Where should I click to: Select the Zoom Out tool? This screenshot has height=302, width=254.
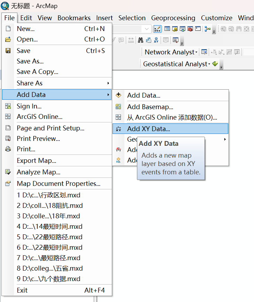tap(231, 29)
